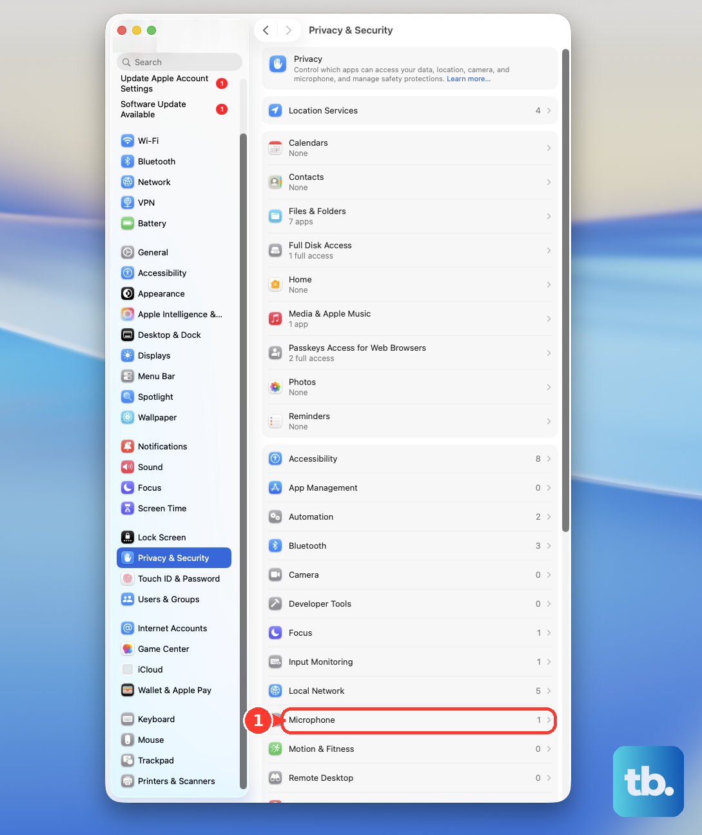Open Wallet & Apple Pay icon
This screenshot has height=835, width=702.
pos(128,690)
